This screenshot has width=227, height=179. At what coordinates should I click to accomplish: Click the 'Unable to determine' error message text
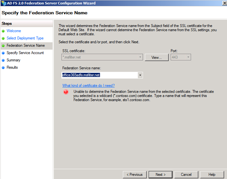(x=144, y=96)
